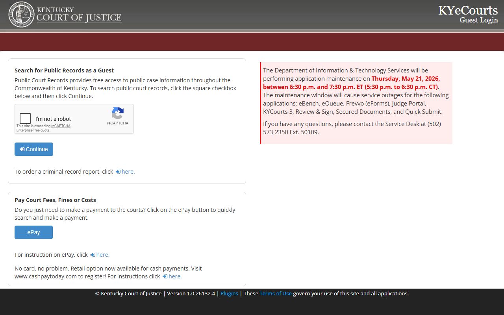Open the criminal record report 'here' link

125,172
